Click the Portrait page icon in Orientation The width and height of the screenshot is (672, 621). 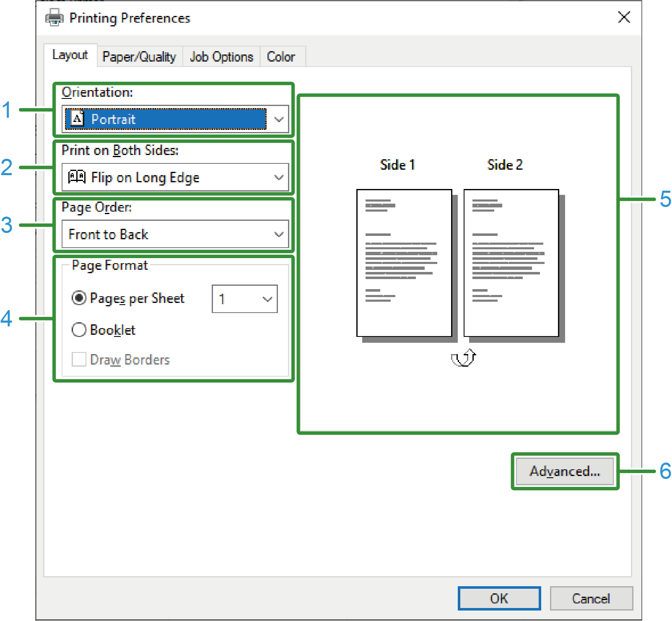[x=77, y=119]
